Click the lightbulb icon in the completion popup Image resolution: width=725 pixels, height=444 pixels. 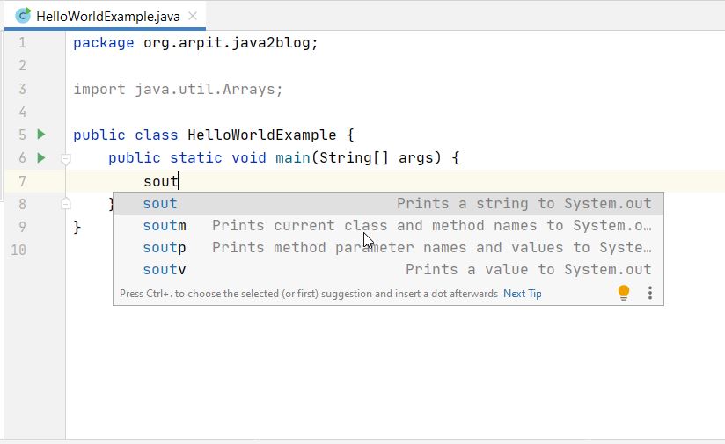pyautogui.click(x=624, y=293)
